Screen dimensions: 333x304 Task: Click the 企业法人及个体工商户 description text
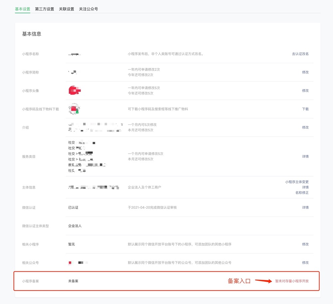[145, 187]
